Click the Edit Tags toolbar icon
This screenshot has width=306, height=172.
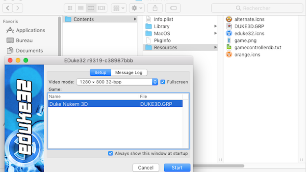[173, 8]
